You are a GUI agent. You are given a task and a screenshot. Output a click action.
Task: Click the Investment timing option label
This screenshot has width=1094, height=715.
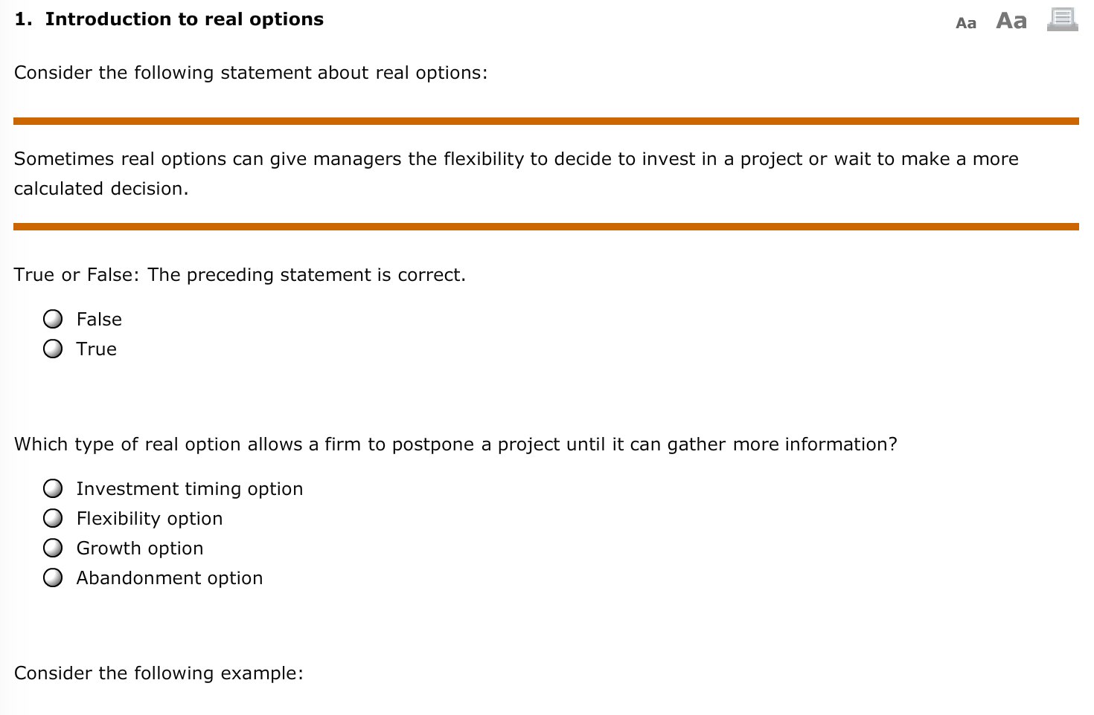tap(189, 488)
